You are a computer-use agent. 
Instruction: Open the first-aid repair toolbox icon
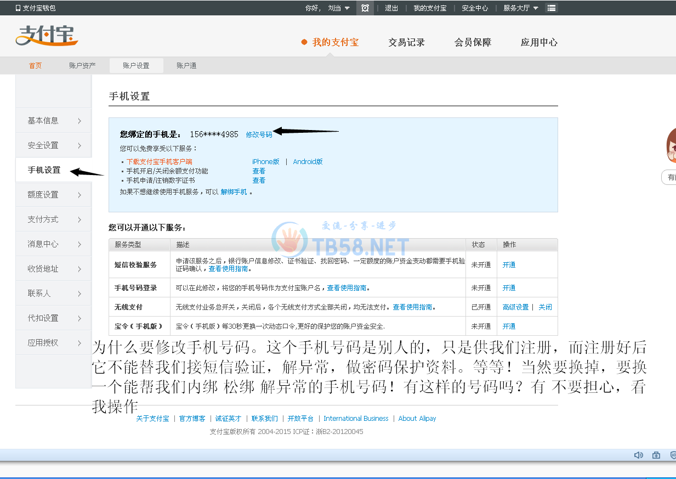[656, 455]
